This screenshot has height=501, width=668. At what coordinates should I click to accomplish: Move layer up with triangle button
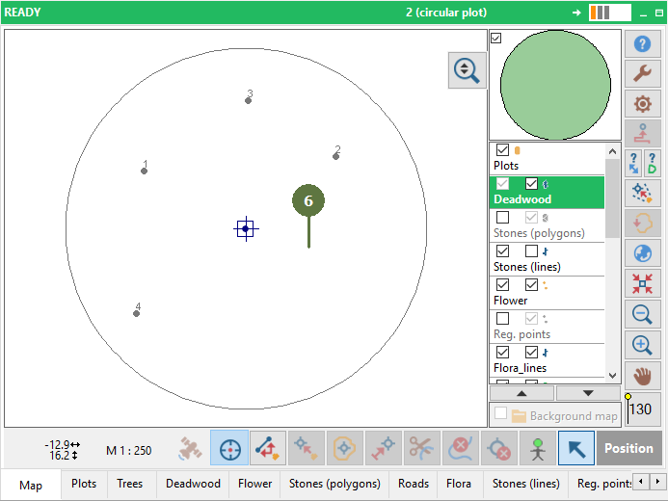click(x=521, y=393)
